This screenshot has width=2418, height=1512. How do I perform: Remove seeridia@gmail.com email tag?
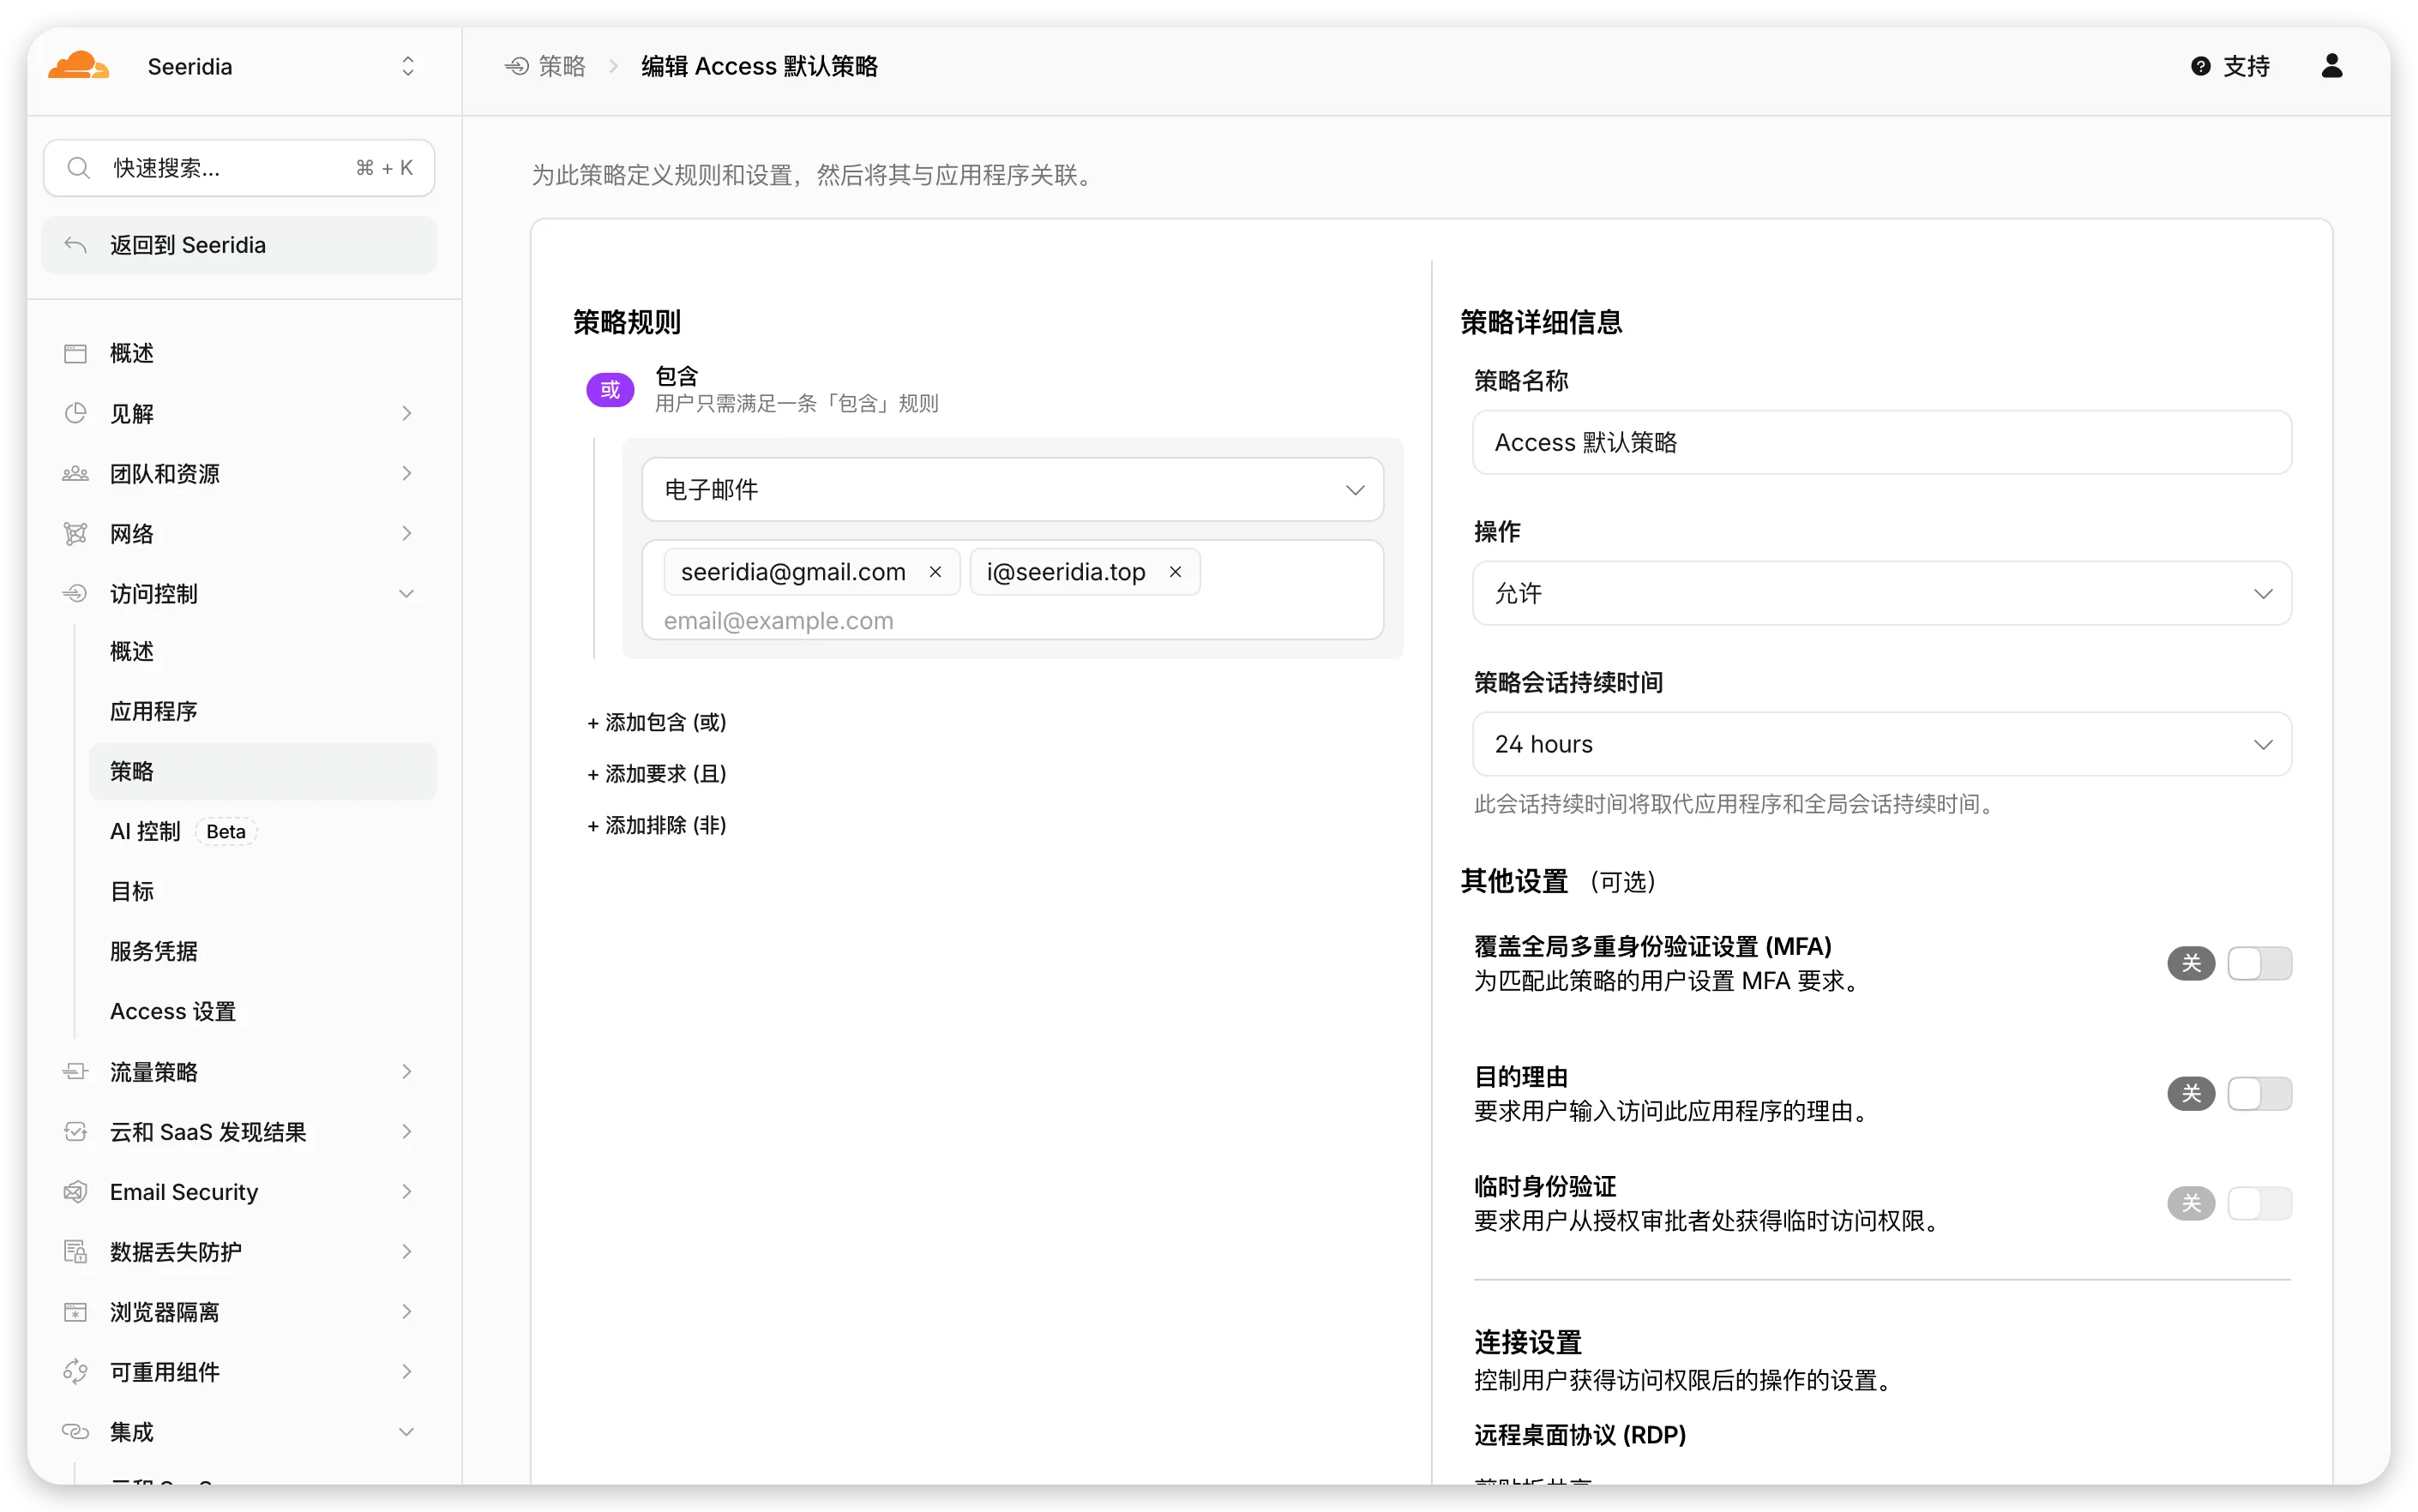tap(935, 572)
